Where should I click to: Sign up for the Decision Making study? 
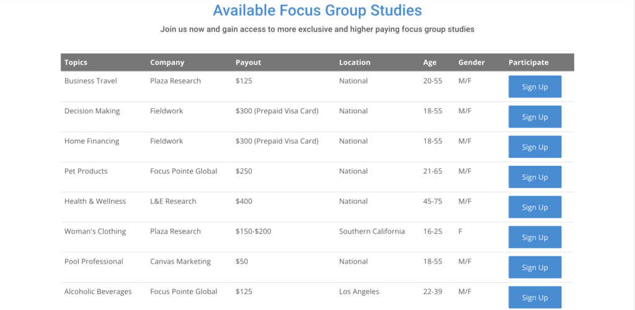pyautogui.click(x=535, y=117)
